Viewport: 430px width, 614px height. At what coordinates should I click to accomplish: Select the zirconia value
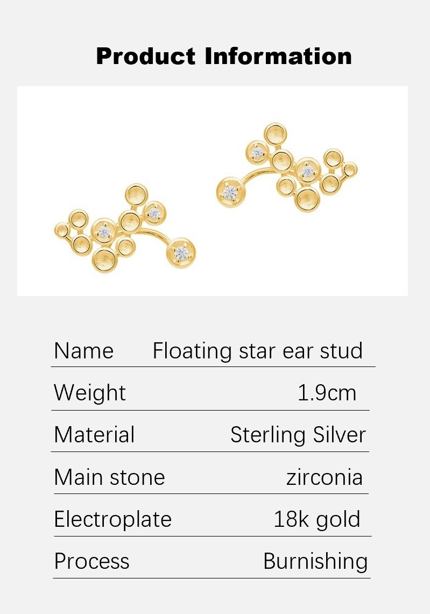click(325, 477)
